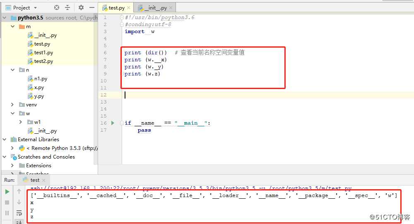Screen dimensions: 414x224
Task: Select __init__.py under the m folder
Action: (x=42, y=35)
